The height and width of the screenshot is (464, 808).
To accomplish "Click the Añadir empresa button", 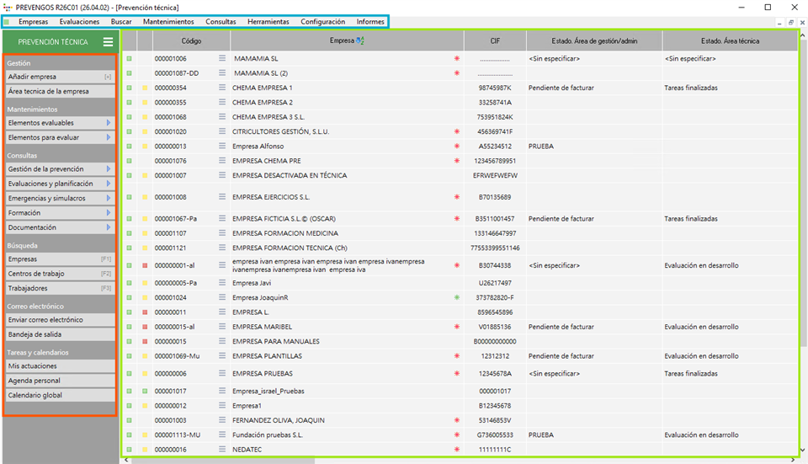I will point(59,77).
